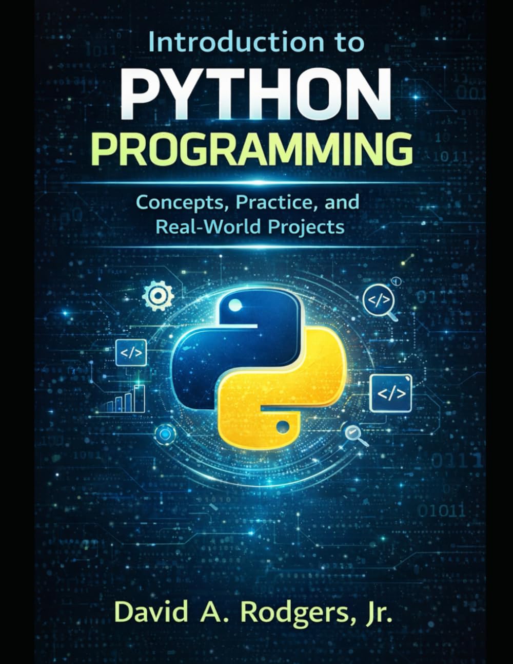
Task: Select the round code tag icon with magnifier handle
Action: pos(381,303)
